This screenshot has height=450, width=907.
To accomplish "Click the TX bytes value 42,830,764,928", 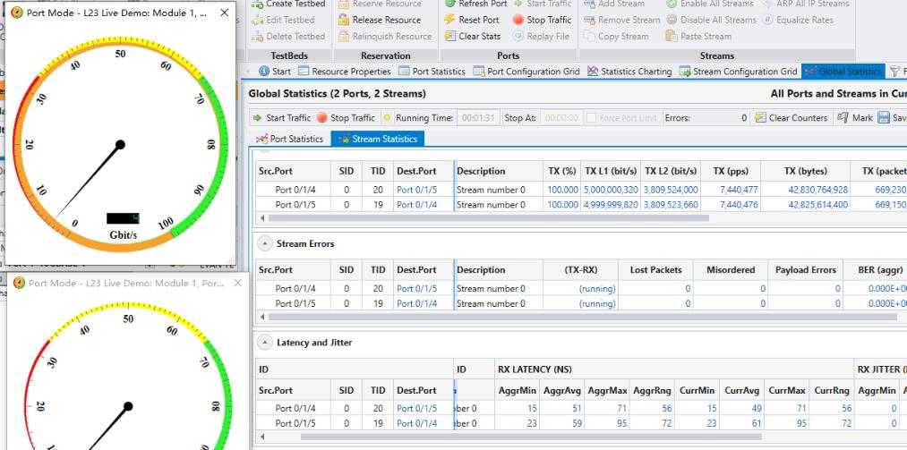I will [818, 190].
